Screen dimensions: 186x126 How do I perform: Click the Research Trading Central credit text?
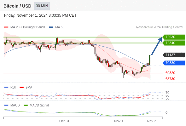coord(160,27)
